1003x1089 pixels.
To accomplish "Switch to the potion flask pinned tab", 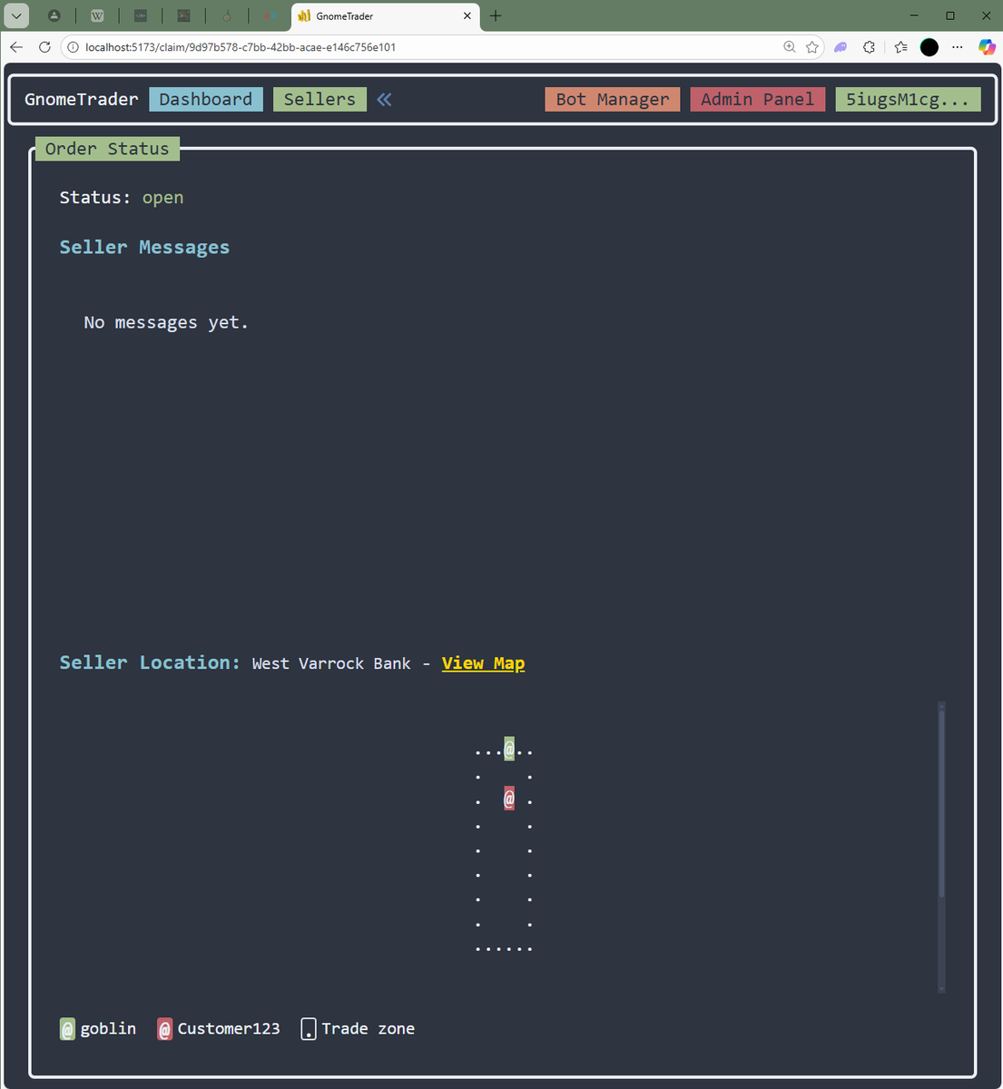I will (227, 15).
